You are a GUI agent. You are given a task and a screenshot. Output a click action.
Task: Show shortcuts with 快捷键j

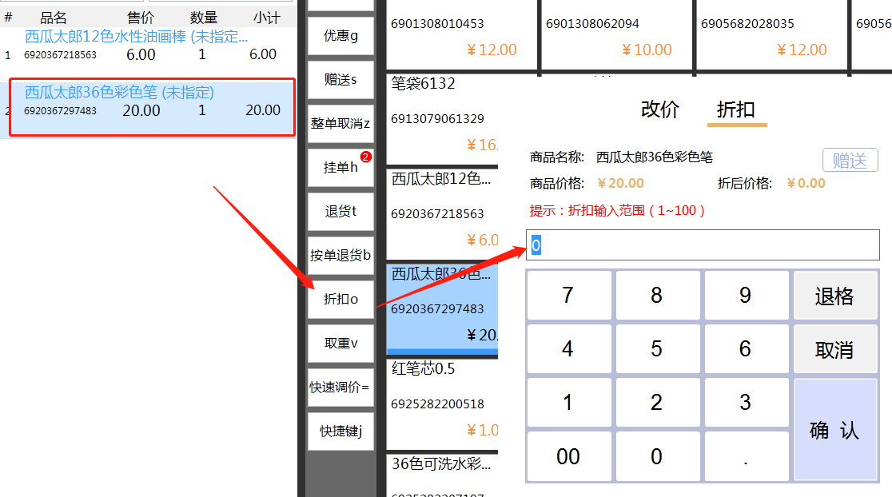pyautogui.click(x=340, y=431)
